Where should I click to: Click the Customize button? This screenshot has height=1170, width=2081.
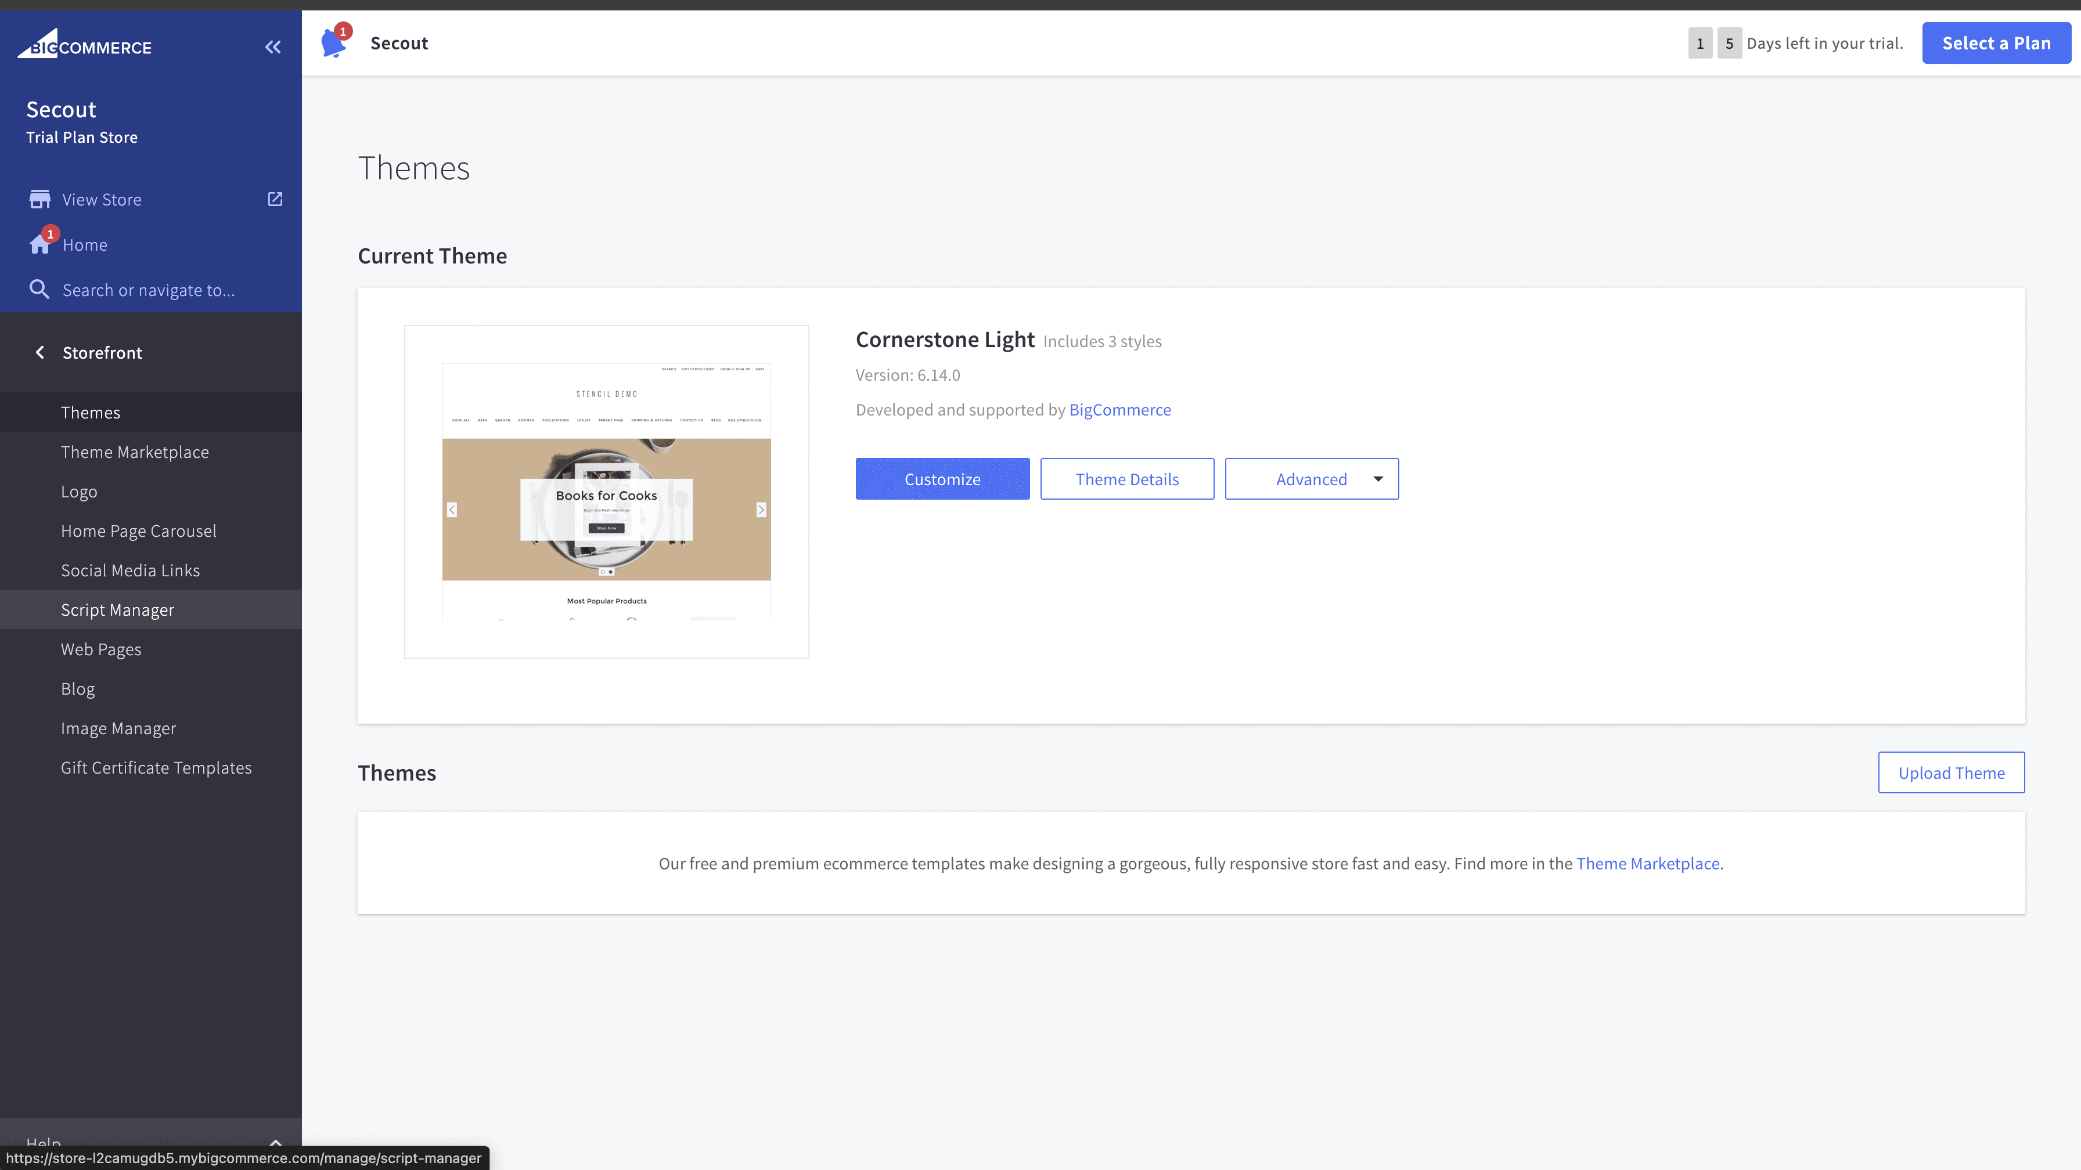[942, 478]
